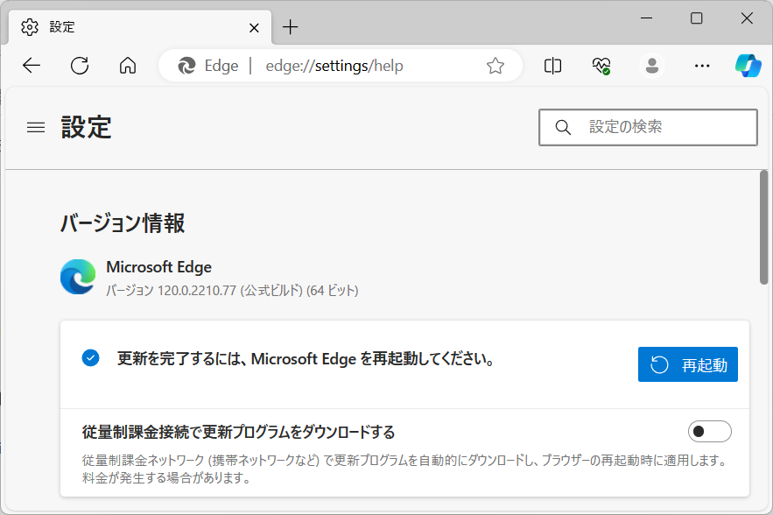Screen dimensions: 773x515
Task: Restart Microsoft Edge to finish updating
Action: tap(688, 363)
